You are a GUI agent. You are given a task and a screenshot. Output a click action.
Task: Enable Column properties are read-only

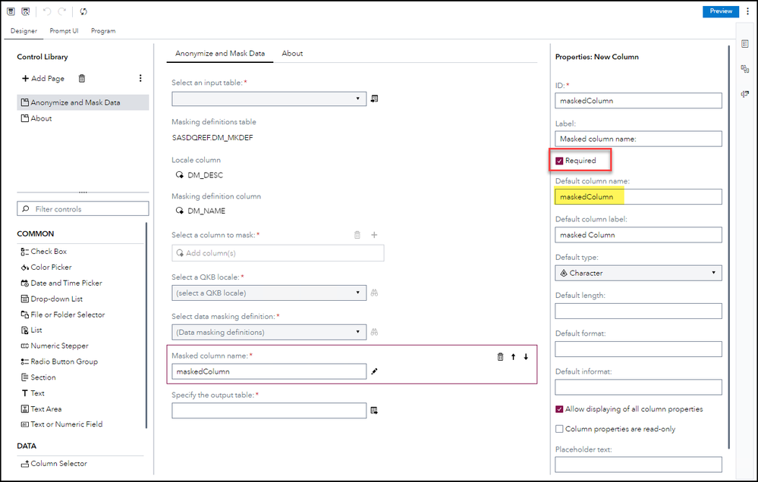point(559,429)
